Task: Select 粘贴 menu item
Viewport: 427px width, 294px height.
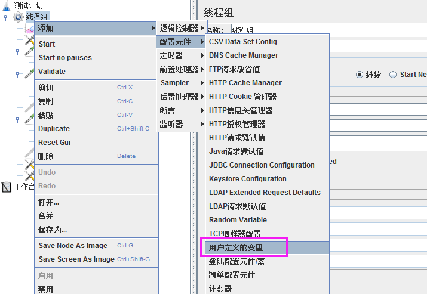Action: (96, 115)
